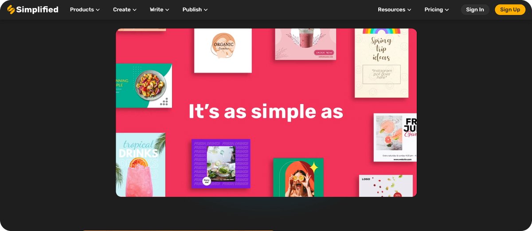Select the Organic Cosmetics logo template
The image size is (532, 231).
click(x=223, y=50)
